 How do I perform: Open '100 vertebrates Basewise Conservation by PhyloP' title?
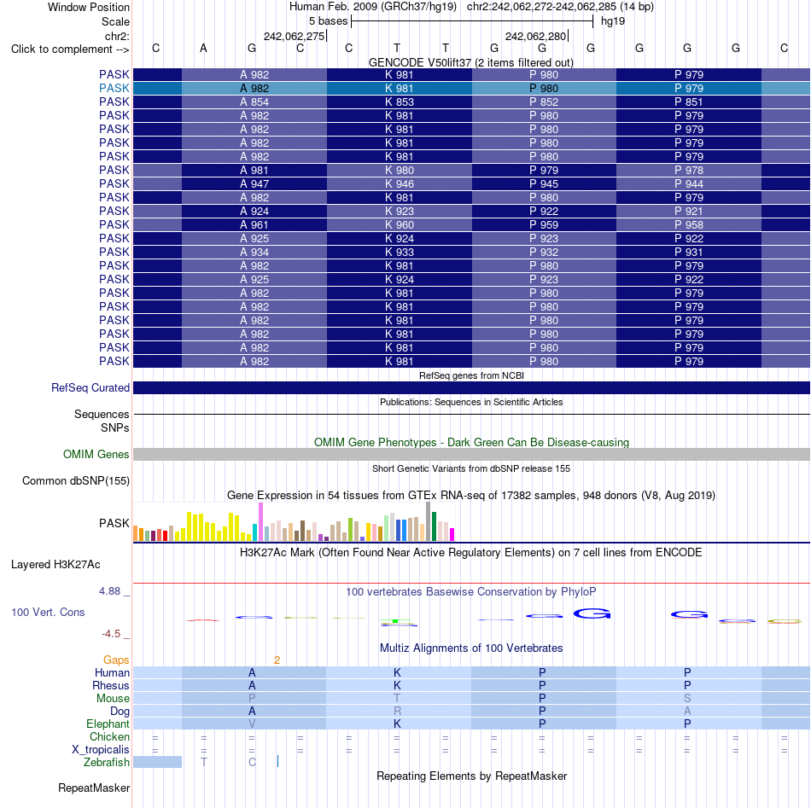tap(471, 592)
